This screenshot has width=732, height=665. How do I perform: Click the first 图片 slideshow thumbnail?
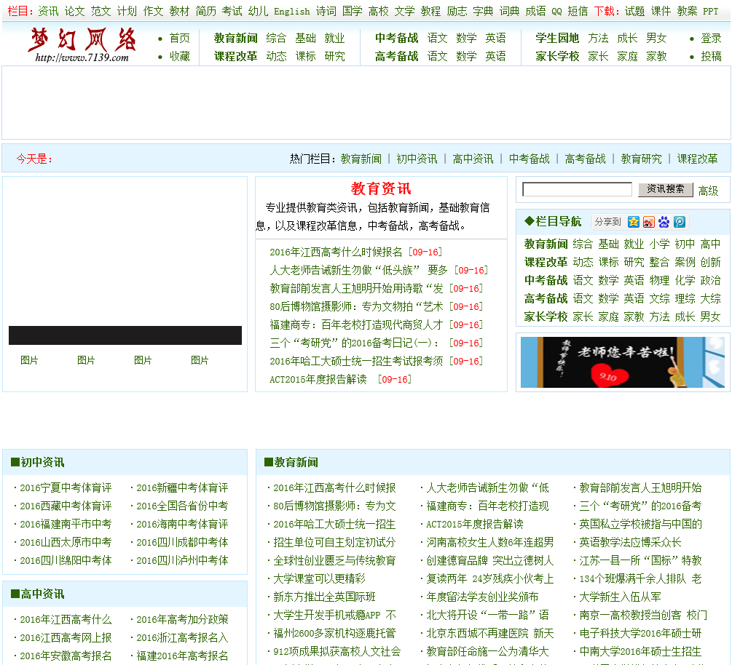(29, 360)
